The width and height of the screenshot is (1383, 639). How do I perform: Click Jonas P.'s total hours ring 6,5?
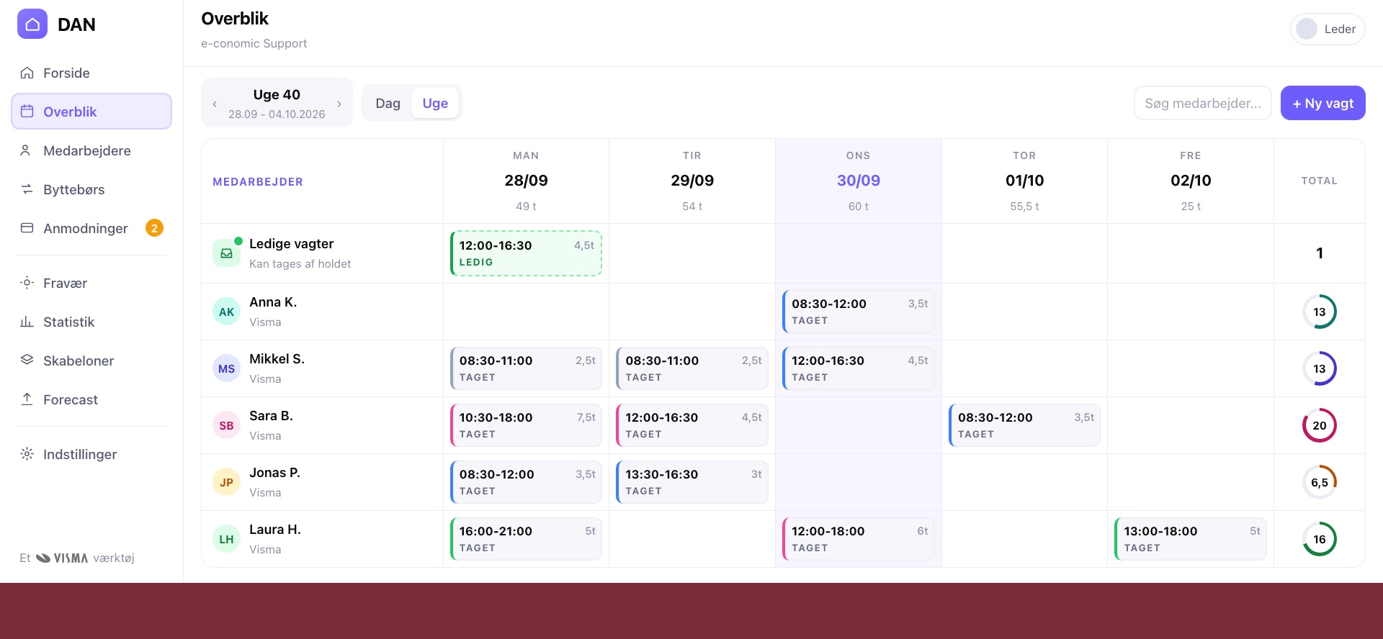1319,482
